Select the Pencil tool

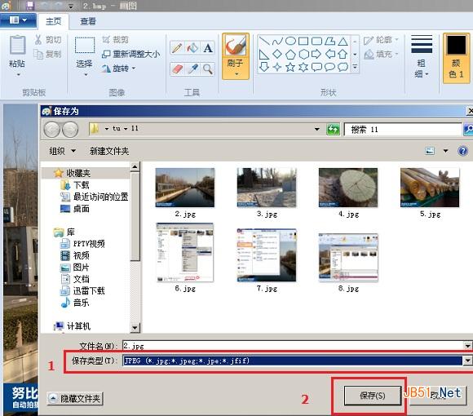click(177, 48)
